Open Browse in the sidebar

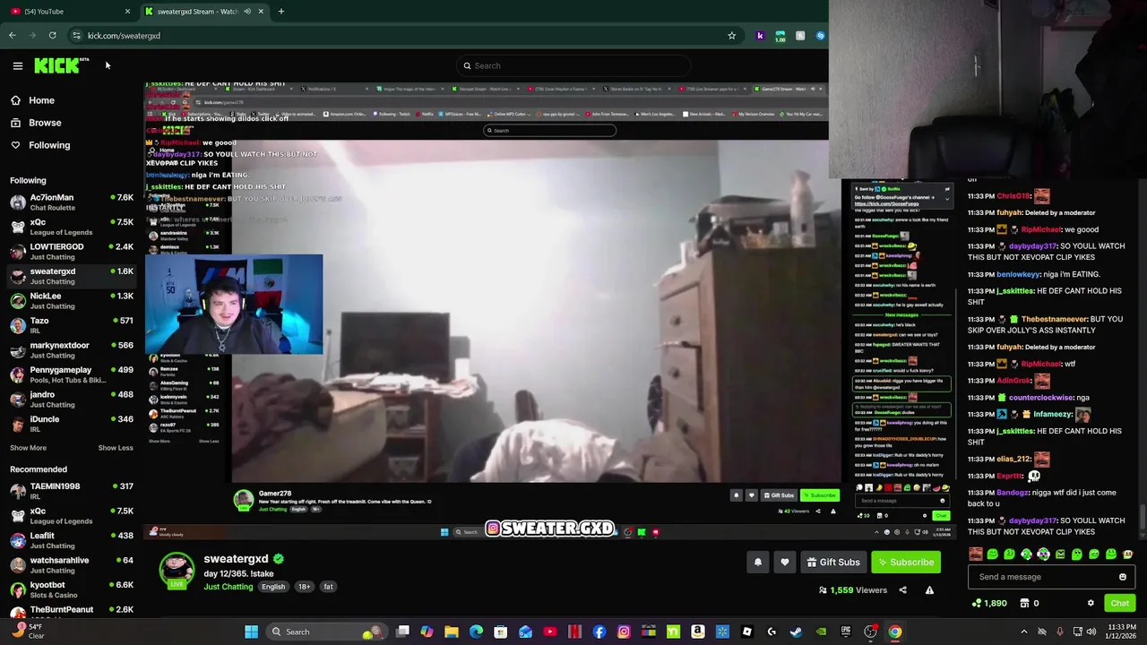(x=45, y=123)
